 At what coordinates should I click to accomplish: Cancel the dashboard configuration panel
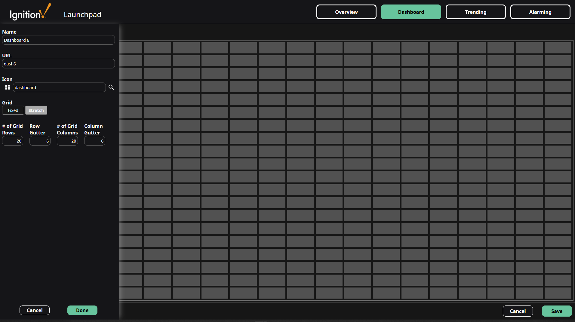(x=35, y=310)
